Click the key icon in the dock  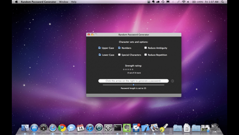[x=164, y=128]
